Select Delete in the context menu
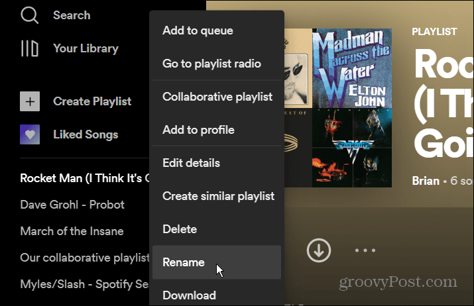The height and width of the screenshot is (306, 474). coord(180,229)
